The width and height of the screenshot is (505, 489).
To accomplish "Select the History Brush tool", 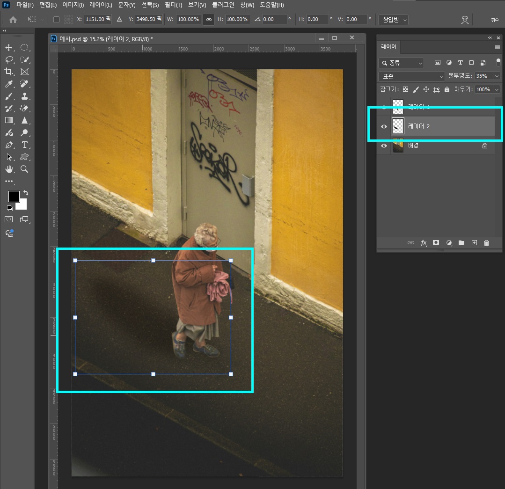I will tap(9, 108).
